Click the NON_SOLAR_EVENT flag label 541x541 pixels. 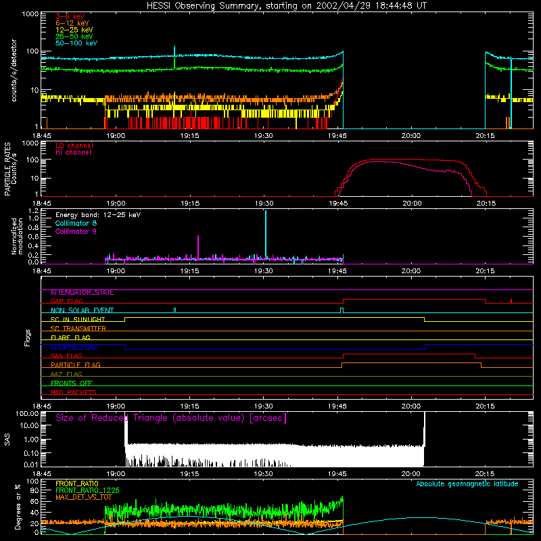click(x=82, y=310)
